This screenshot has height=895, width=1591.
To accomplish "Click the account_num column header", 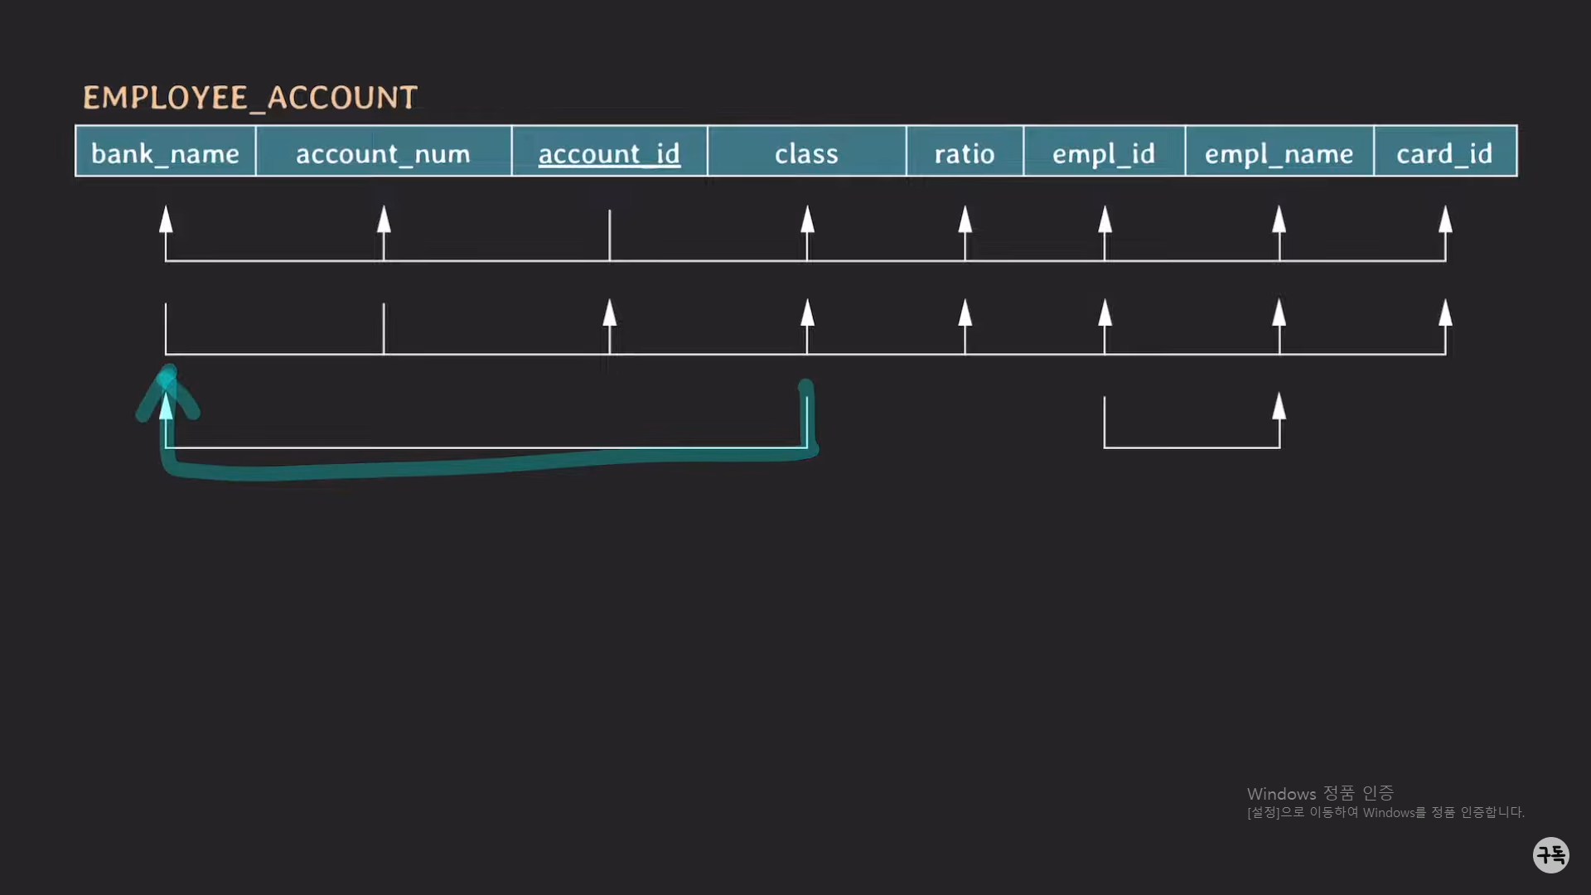I will tap(383, 152).
